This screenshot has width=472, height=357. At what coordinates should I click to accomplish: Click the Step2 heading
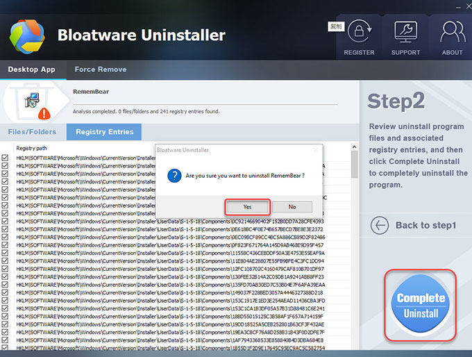click(396, 101)
